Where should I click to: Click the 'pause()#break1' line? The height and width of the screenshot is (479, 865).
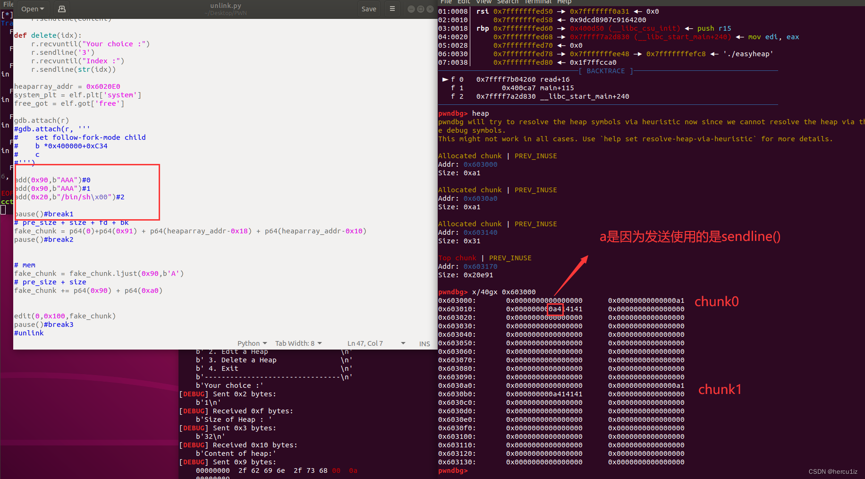[44, 214]
